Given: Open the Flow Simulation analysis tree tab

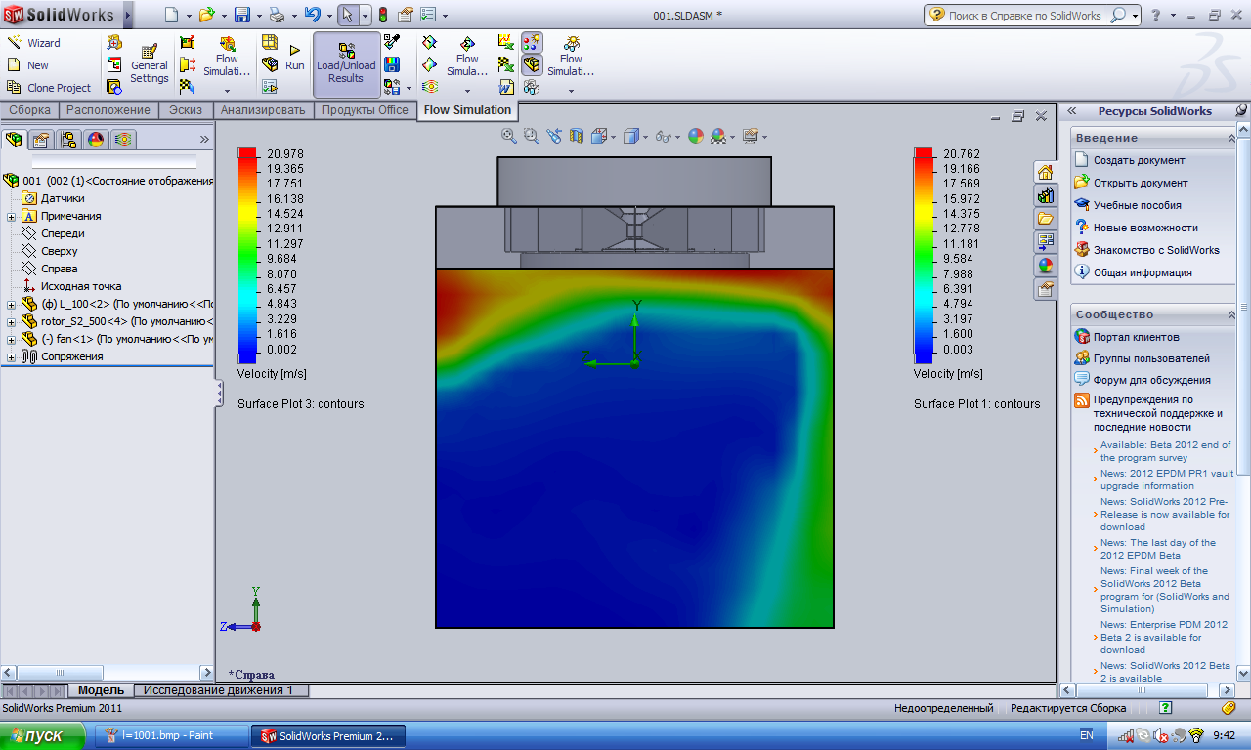Looking at the screenshot, I should (123, 140).
